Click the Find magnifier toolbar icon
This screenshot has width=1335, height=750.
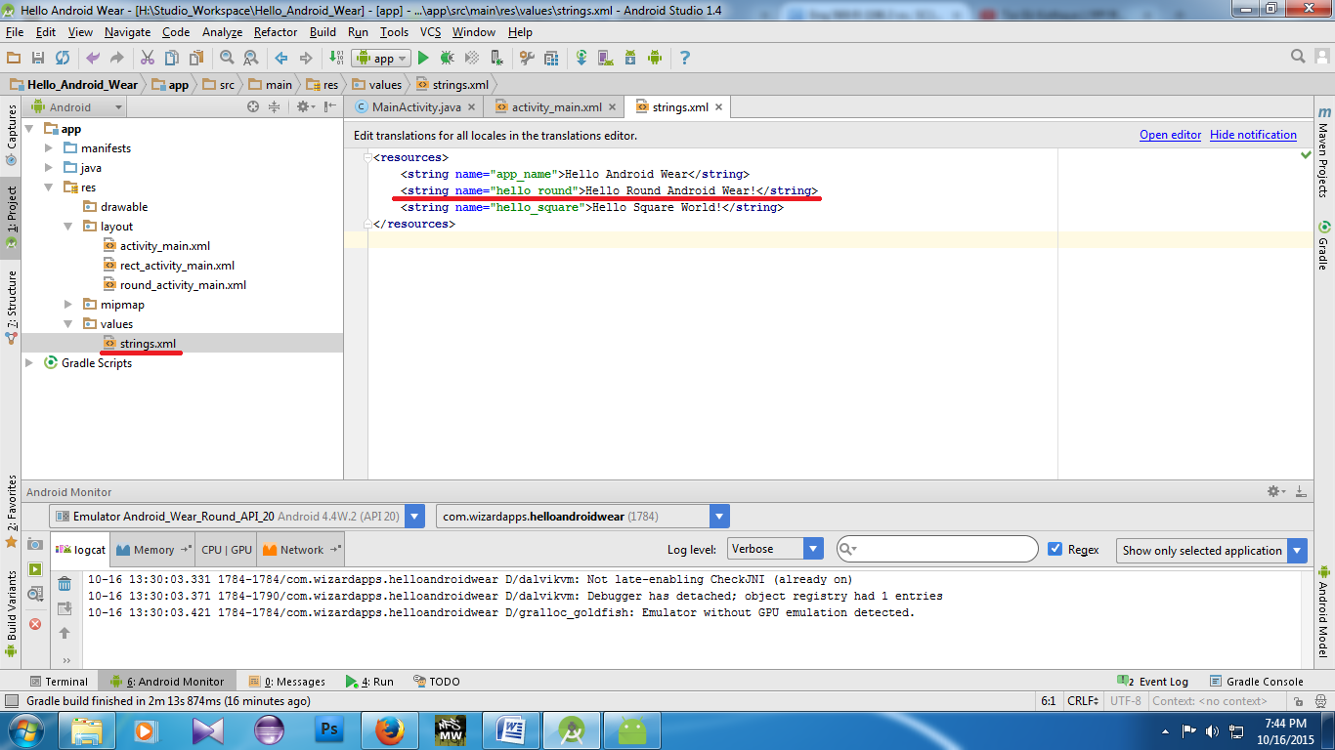point(227,58)
